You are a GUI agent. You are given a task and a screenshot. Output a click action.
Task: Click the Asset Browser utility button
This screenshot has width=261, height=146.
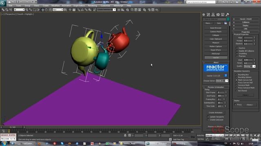[216, 28]
